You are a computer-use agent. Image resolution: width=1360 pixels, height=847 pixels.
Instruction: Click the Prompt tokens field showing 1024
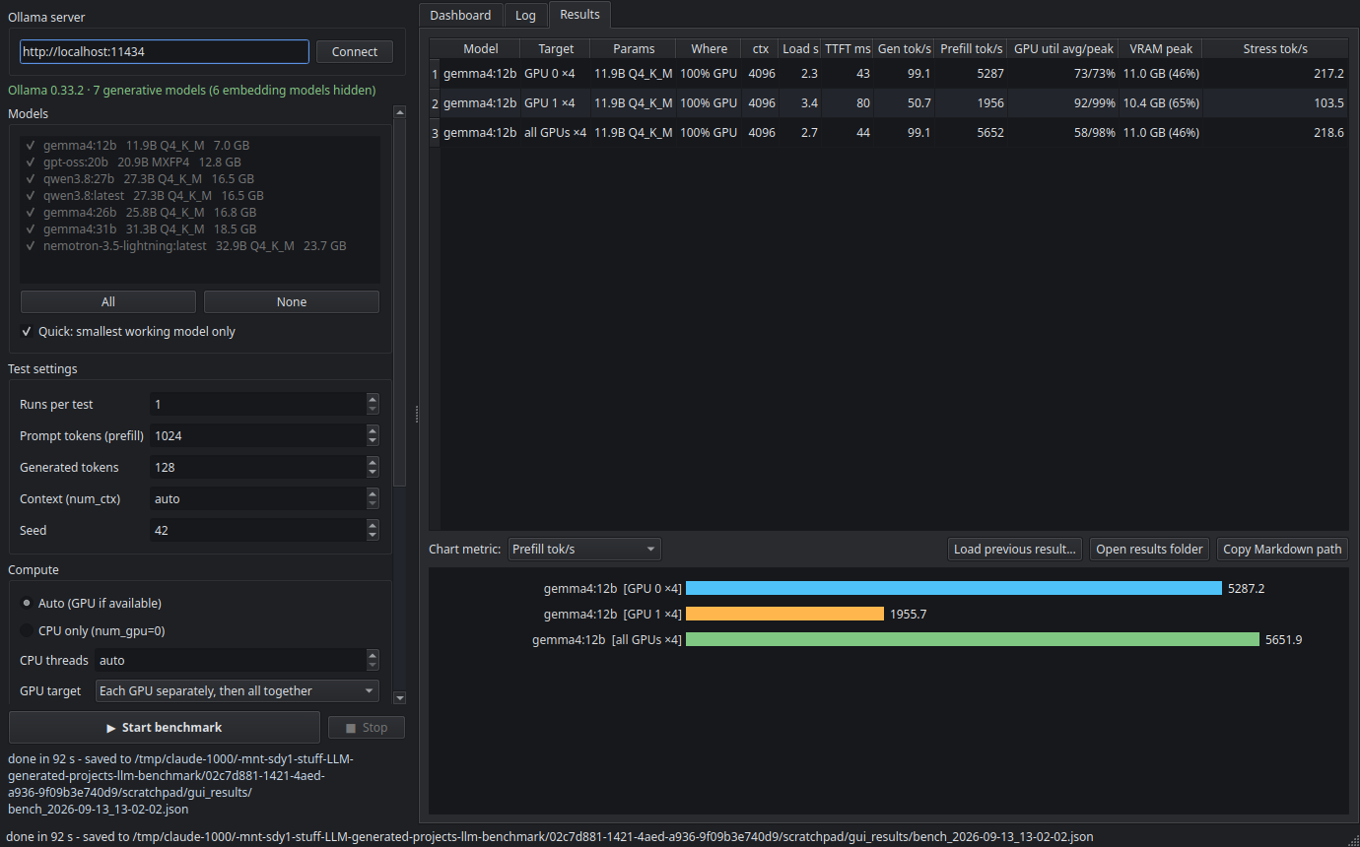coord(258,436)
